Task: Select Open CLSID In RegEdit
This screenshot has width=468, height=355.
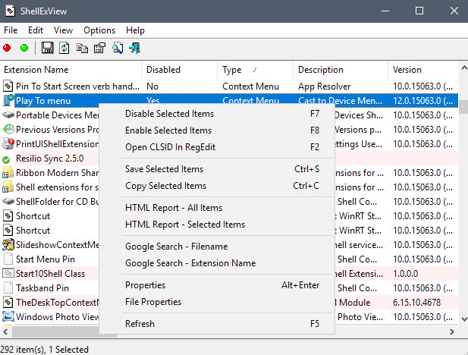Action: coord(217,147)
